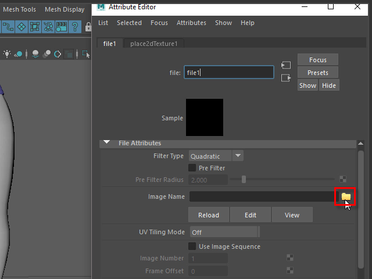Click the lattice deformer shelf icon
This screenshot has width=372, height=279.
pos(35,27)
